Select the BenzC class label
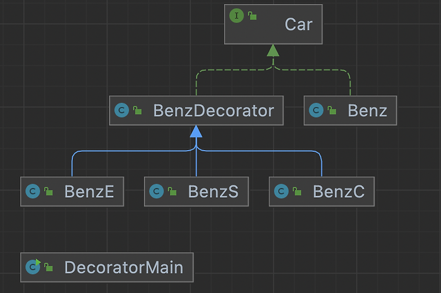The width and height of the screenshot is (441, 293). coord(339,192)
